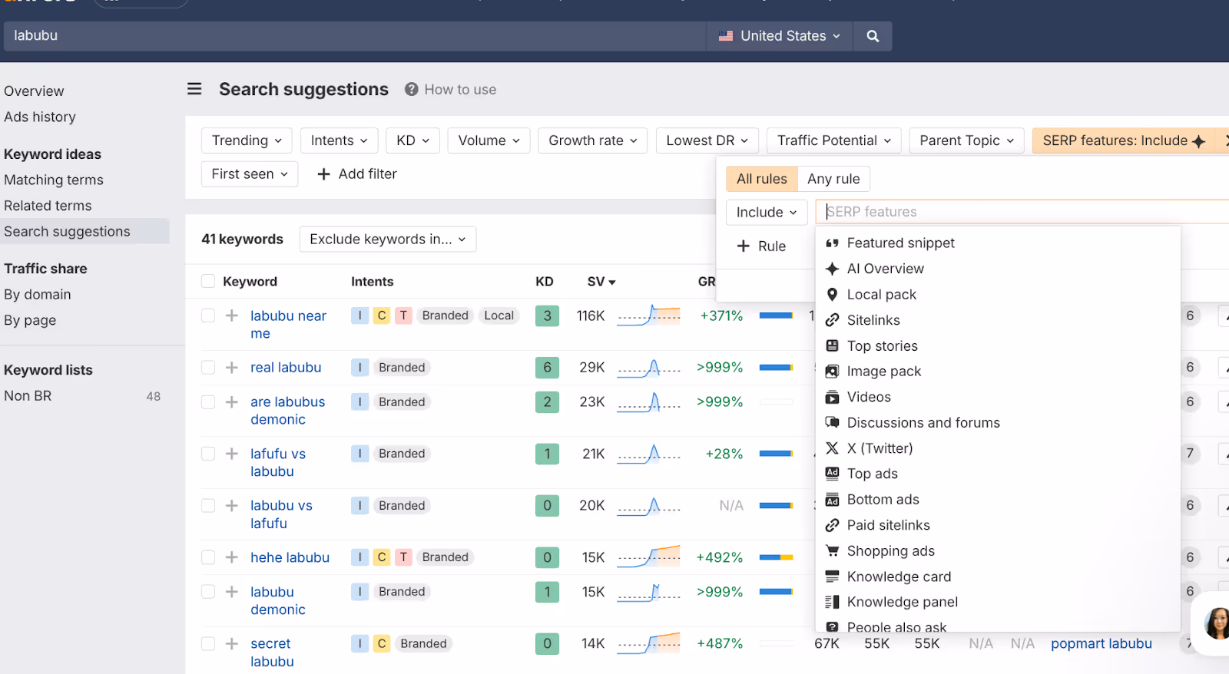
Task: Check the 'lafufu vs labubu' row checkbox
Action: click(208, 454)
